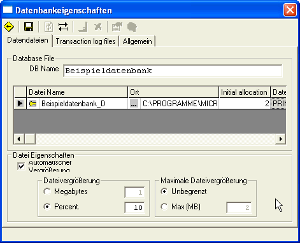Click the swap arrows toolbar icon
Viewport: 300px width, 243px height.
(63, 27)
